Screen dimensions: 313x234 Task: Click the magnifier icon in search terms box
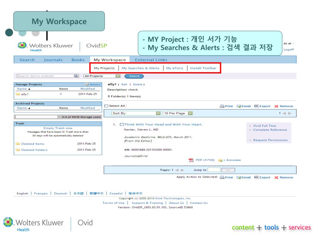(76, 76)
